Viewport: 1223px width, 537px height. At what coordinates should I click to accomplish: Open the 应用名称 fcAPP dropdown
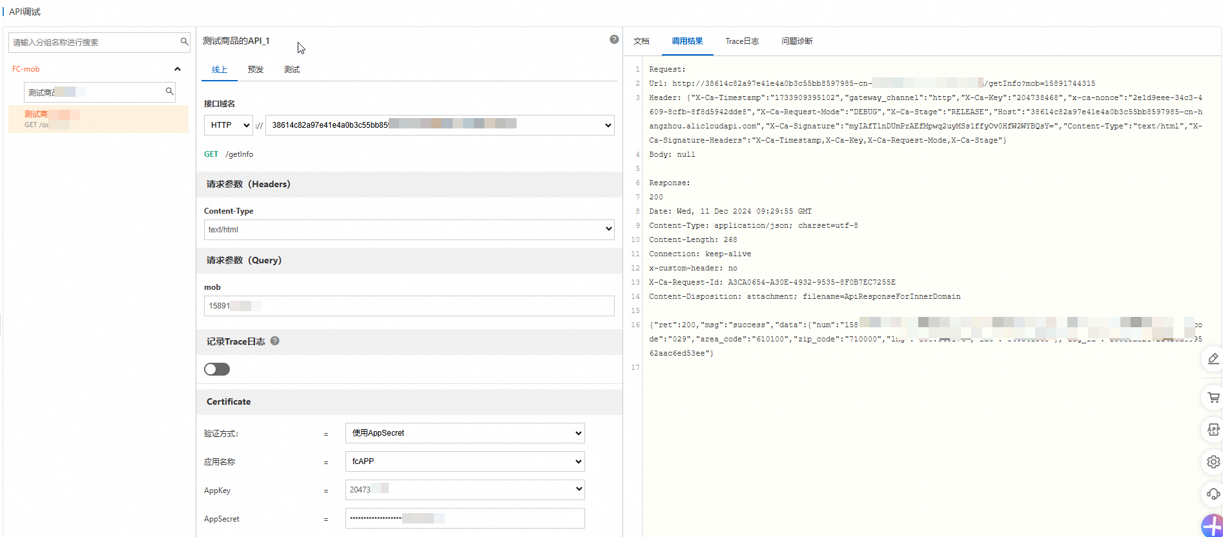tap(465, 461)
